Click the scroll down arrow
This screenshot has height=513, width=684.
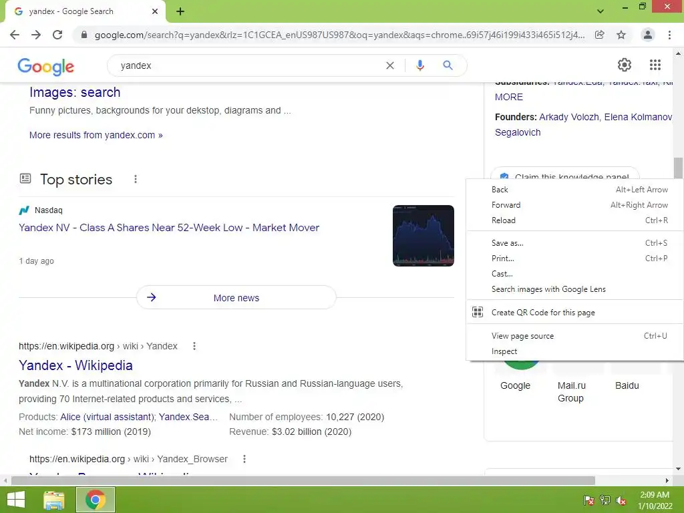[678, 470]
